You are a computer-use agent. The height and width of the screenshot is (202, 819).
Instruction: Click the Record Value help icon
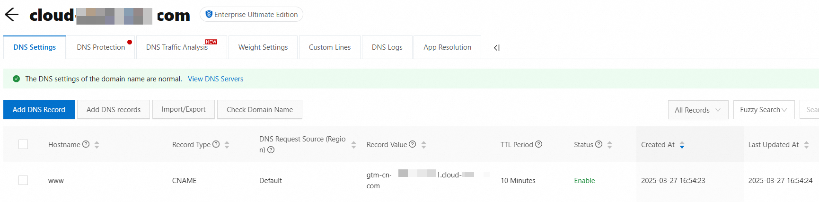point(413,144)
